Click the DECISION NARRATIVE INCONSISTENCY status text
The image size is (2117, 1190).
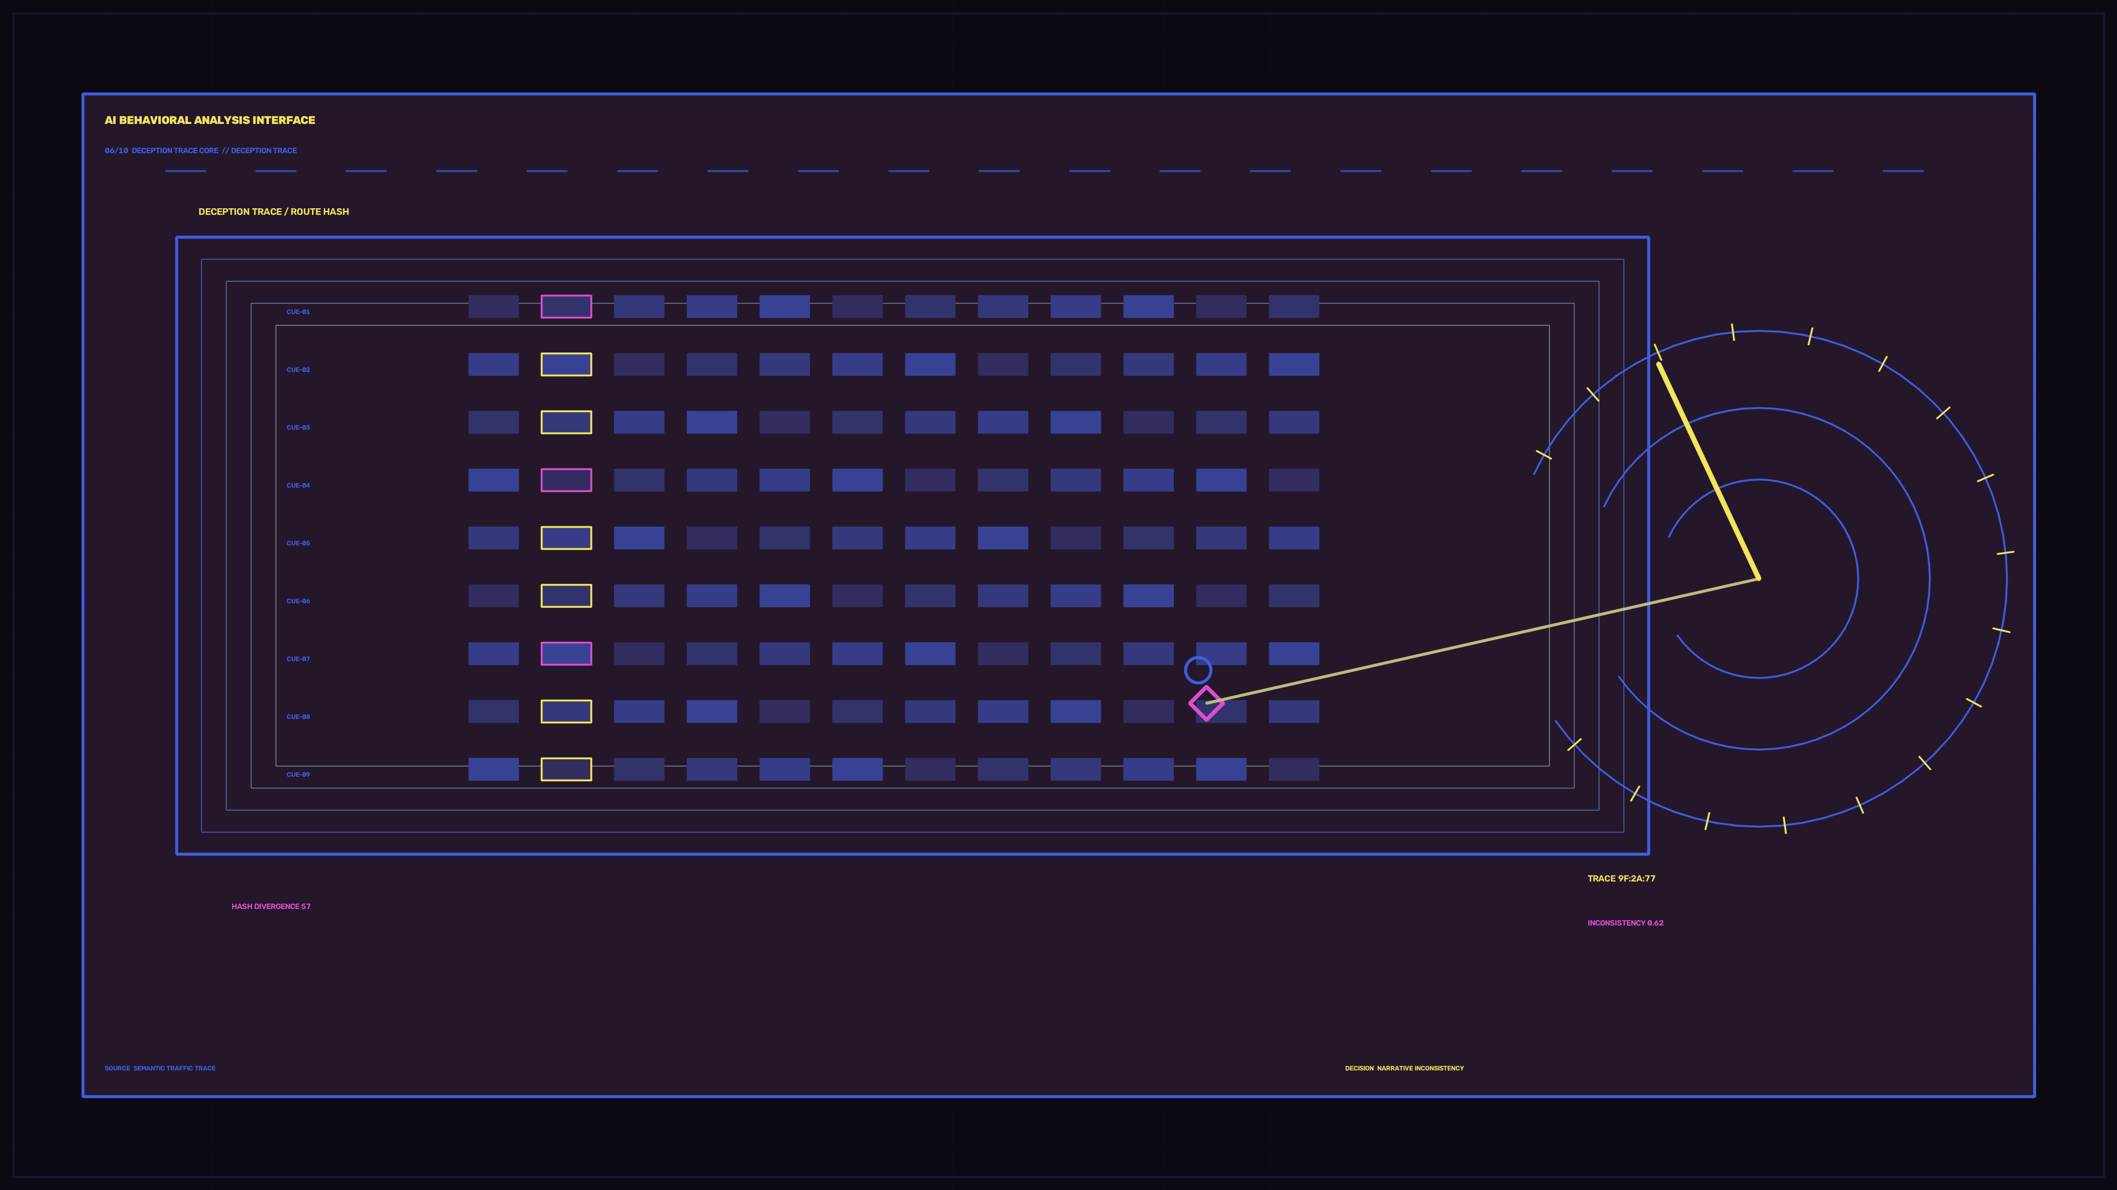[x=1405, y=1068]
